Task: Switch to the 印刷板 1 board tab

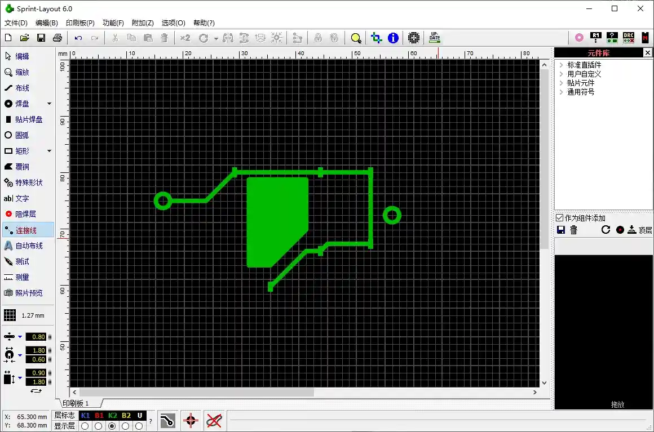Action: coord(76,403)
